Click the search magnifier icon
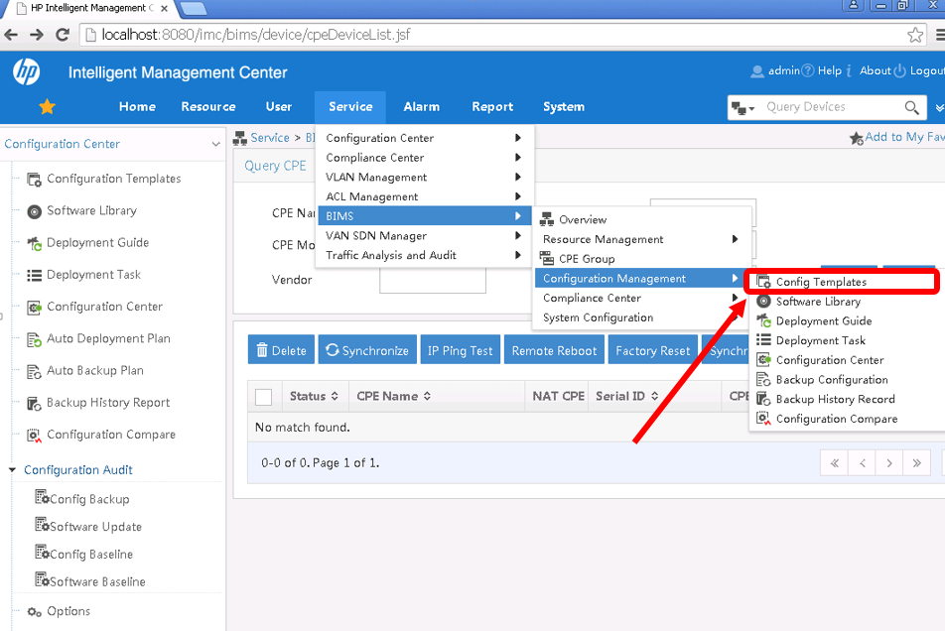945x631 pixels. [911, 108]
